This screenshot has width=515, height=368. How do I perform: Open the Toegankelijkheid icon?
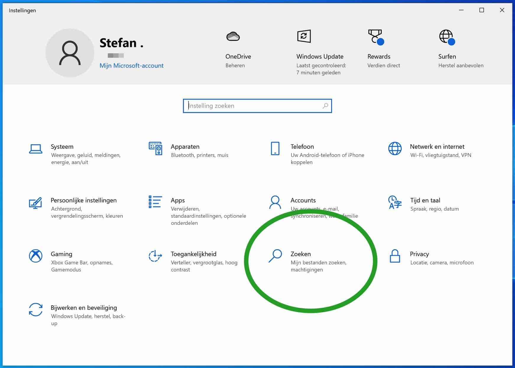point(155,256)
